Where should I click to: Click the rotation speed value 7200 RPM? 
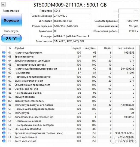point(129,21)
